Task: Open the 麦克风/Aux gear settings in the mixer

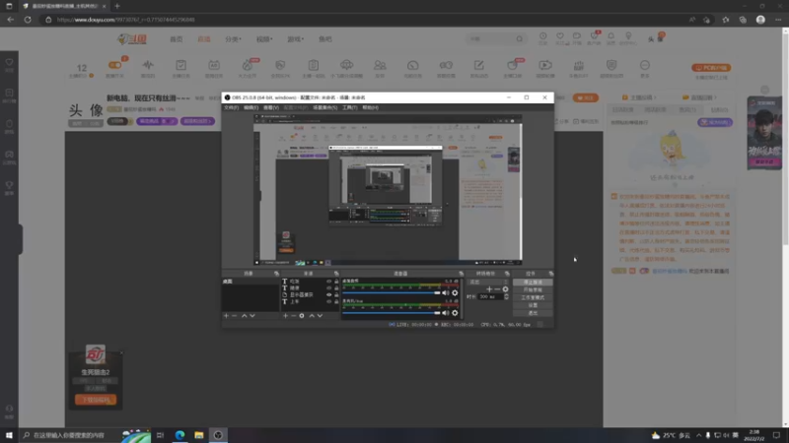Action: (455, 313)
